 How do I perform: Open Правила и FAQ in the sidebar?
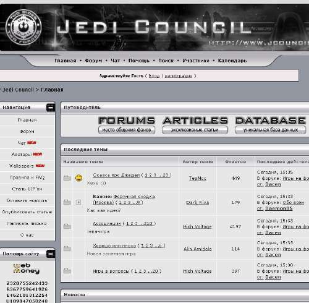tap(27, 177)
